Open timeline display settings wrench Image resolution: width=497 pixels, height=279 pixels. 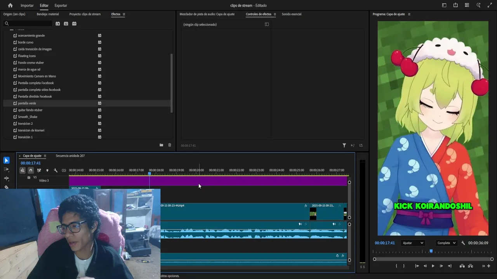point(56,170)
